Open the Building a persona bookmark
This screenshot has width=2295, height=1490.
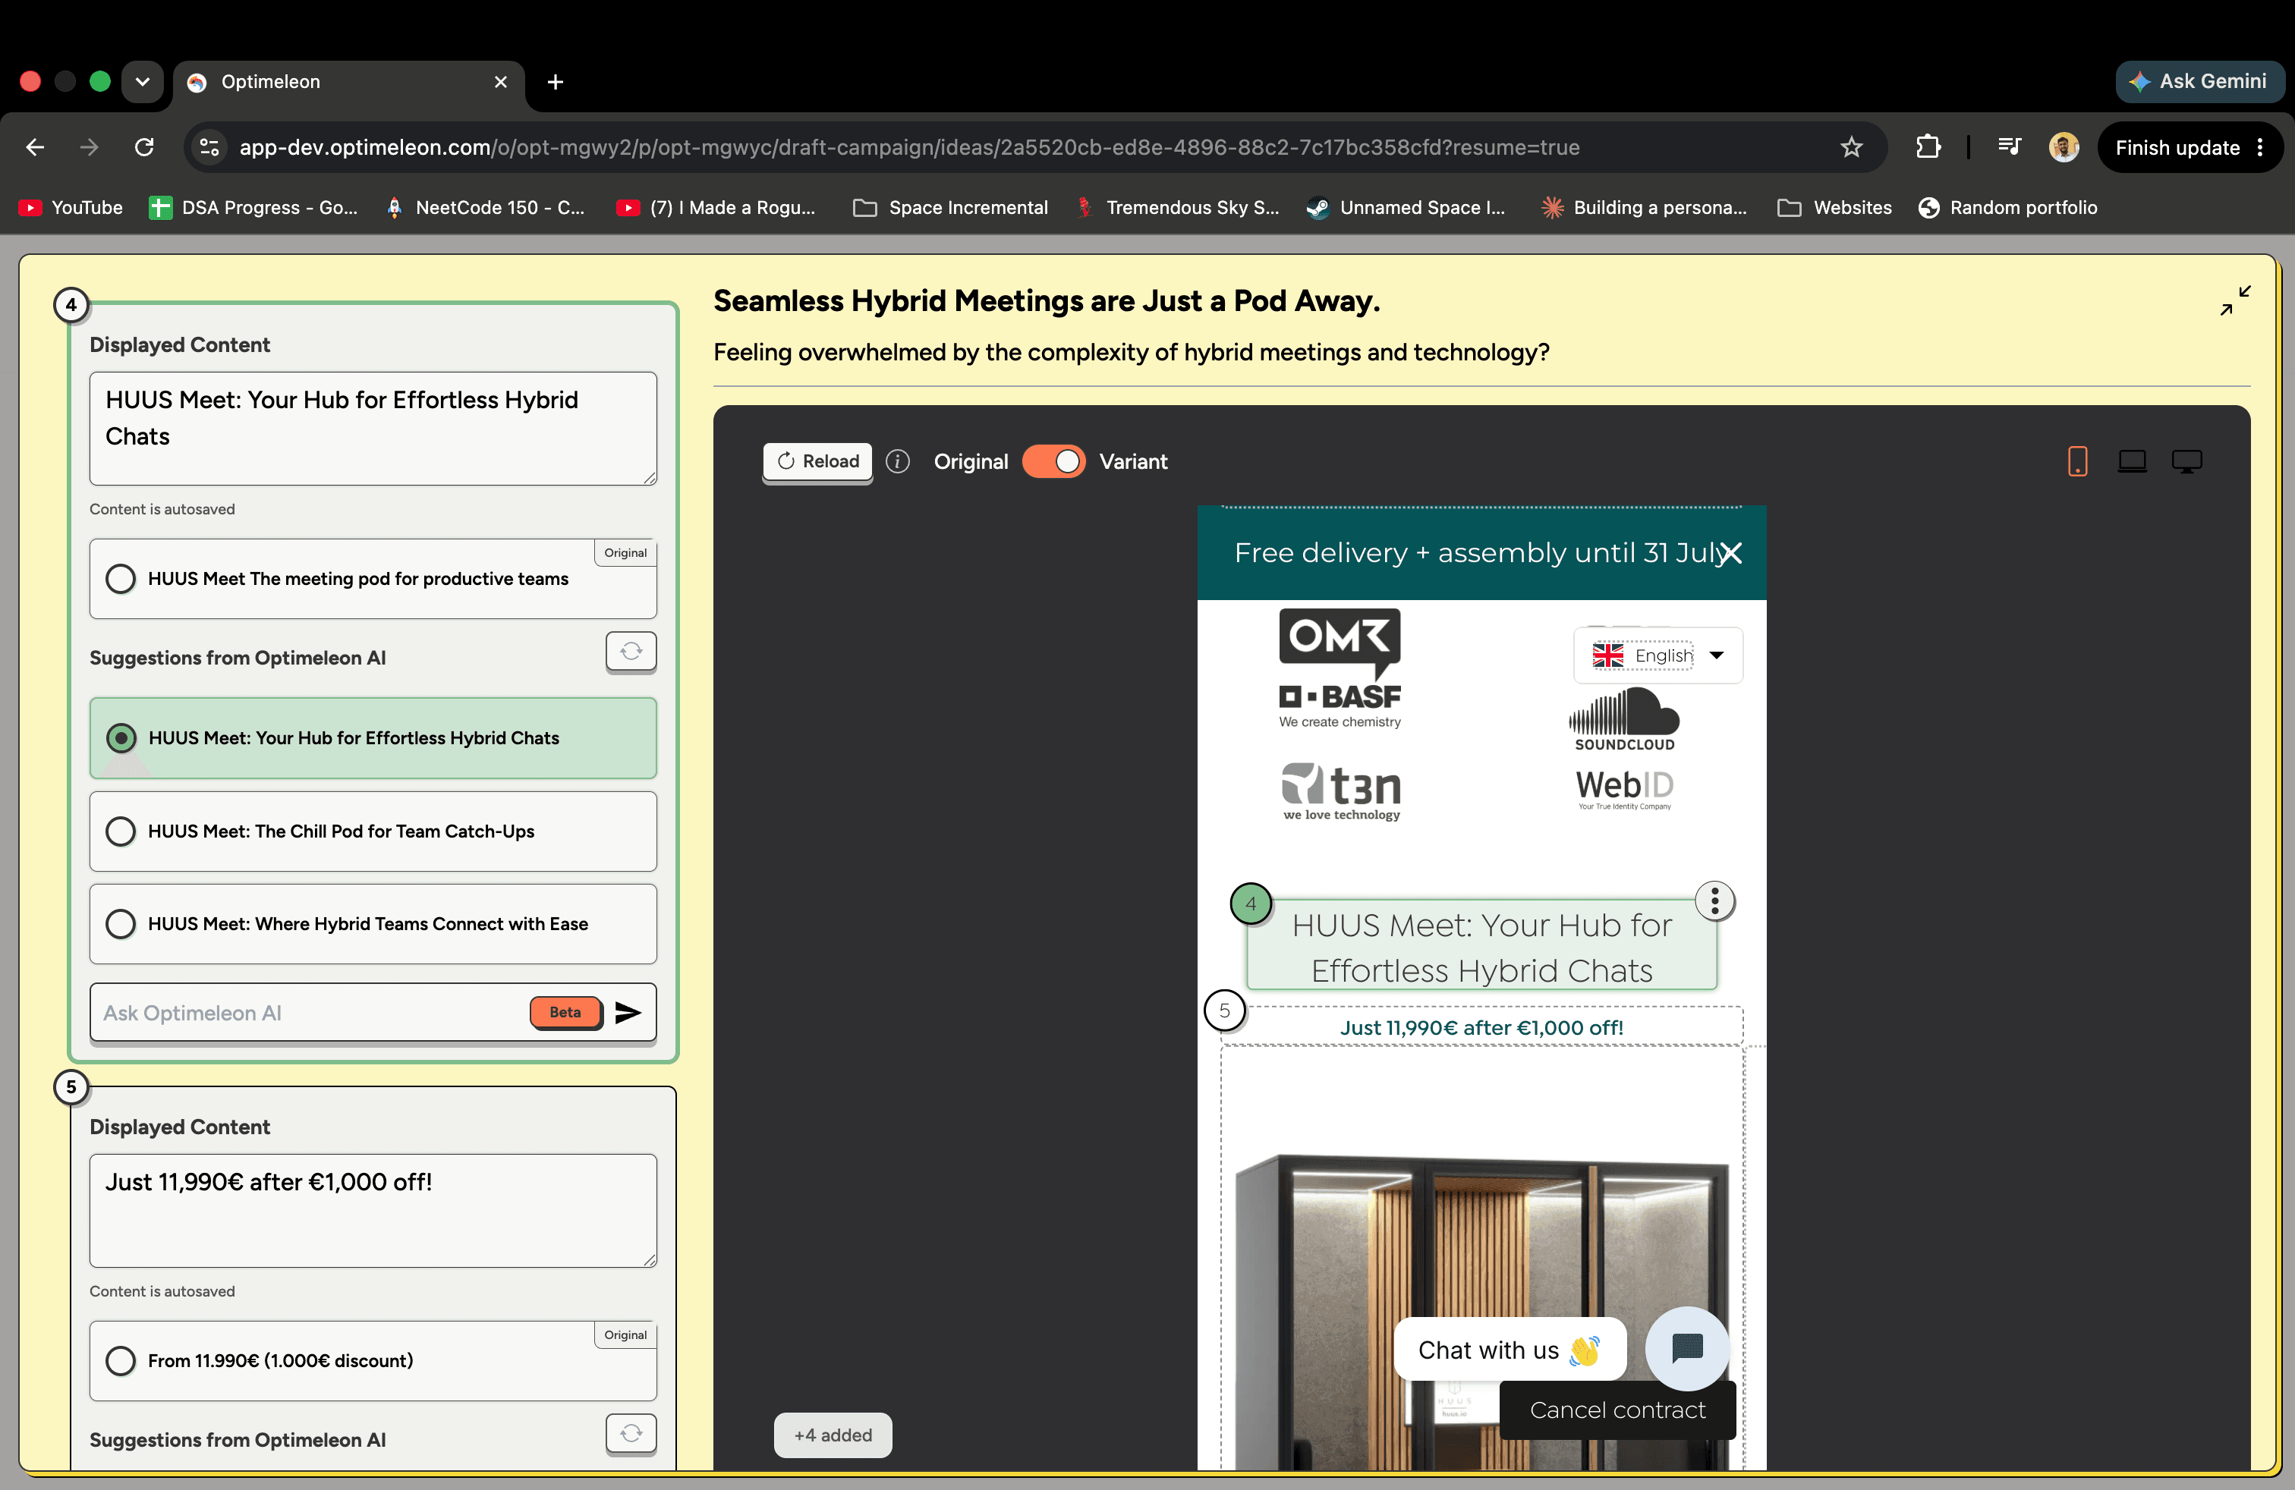click(x=1644, y=207)
